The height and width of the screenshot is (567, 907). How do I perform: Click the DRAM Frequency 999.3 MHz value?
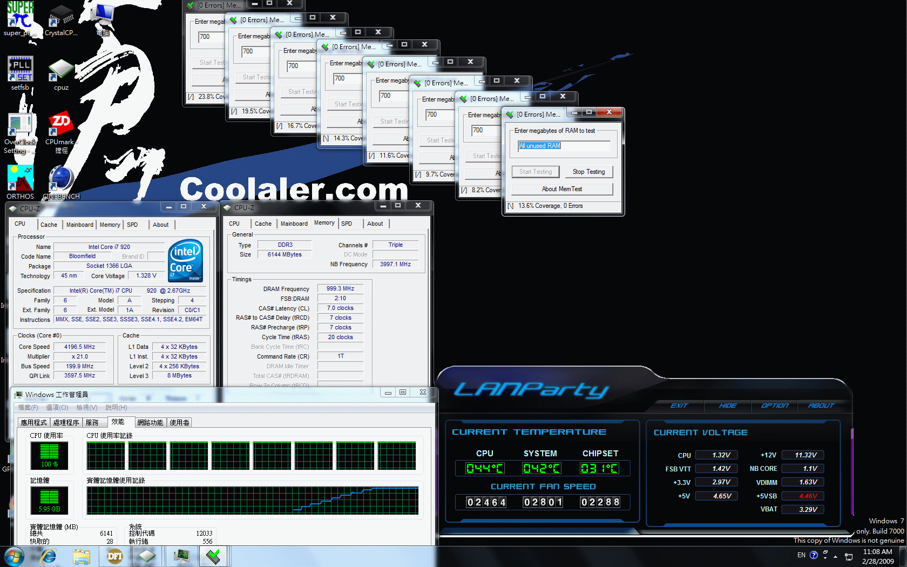[x=340, y=288]
